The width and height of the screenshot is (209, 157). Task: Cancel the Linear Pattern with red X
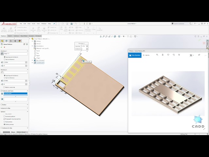point(4,47)
